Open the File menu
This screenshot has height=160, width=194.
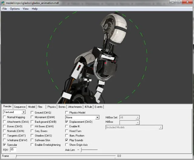tap(5, 9)
